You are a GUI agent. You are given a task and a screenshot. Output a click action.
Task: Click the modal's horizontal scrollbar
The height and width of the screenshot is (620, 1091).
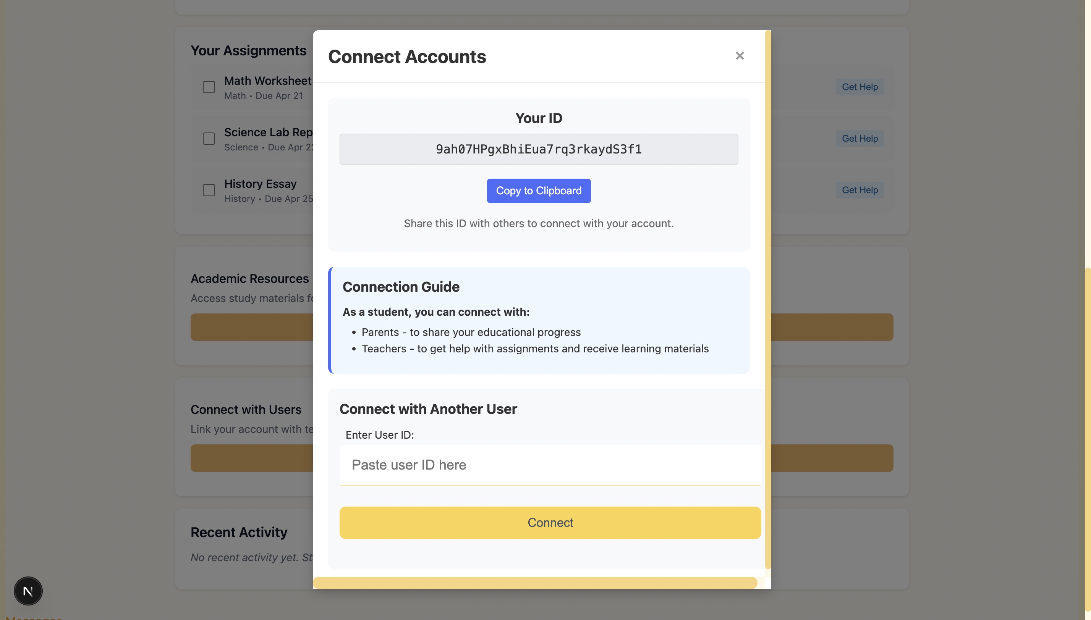535,583
